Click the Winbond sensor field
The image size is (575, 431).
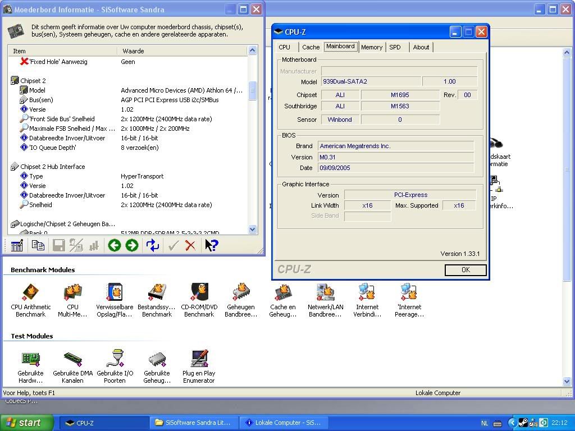(340, 120)
